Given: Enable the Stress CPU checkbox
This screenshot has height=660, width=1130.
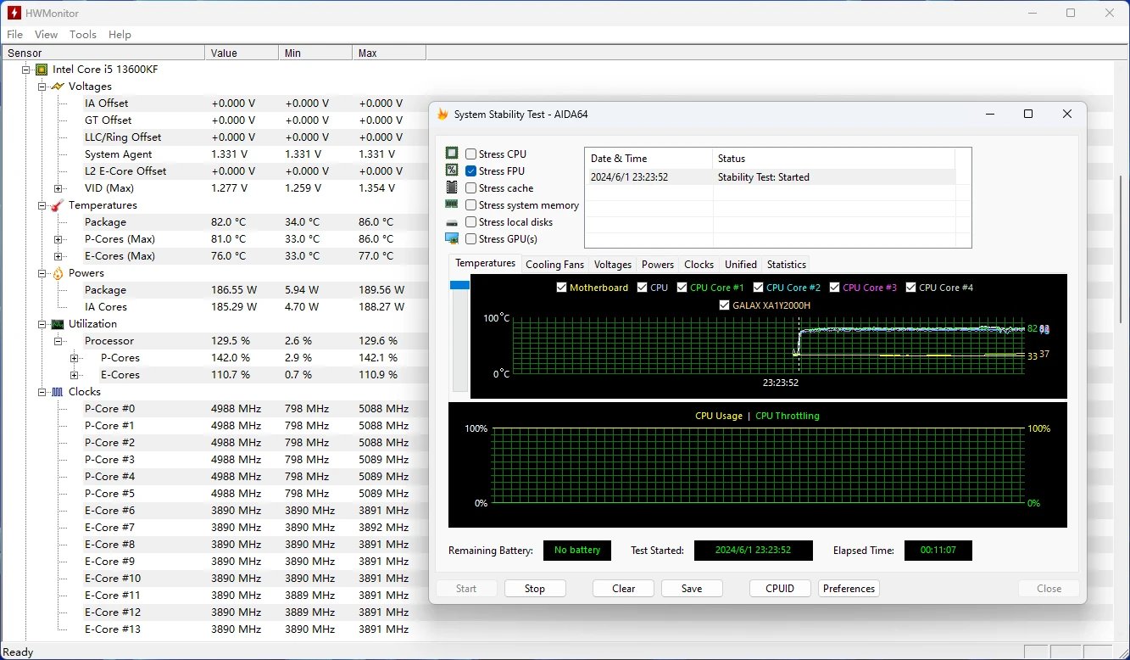Looking at the screenshot, I should click(x=471, y=154).
